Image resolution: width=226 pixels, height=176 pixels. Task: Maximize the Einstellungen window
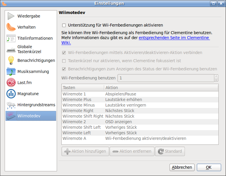213,4
